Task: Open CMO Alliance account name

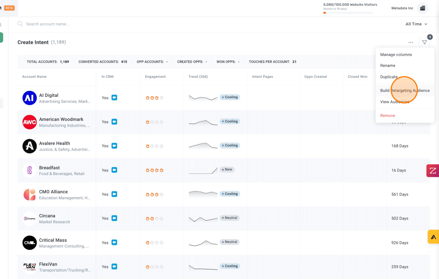Action: click(53, 192)
